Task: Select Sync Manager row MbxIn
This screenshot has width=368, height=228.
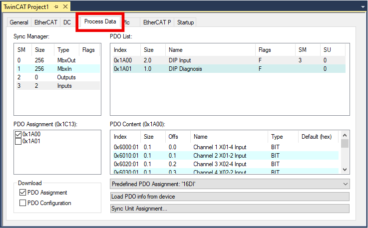Action: coord(58,69)
